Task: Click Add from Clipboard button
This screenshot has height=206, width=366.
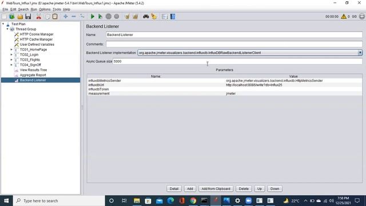Action: [x=216, y=189]
